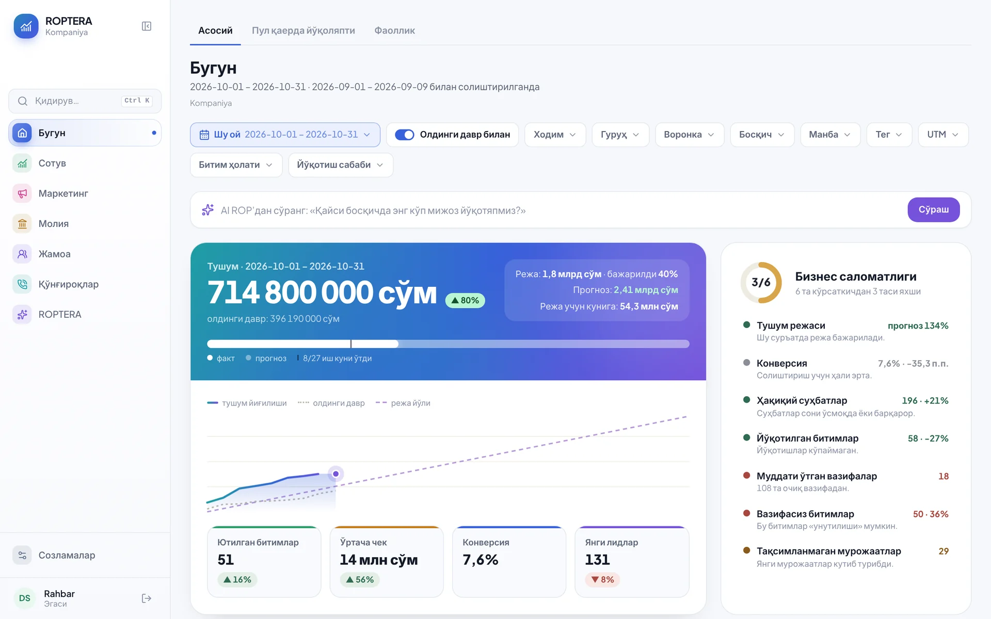Switch to the Асосий tab
The width and height of the screenshot is (991, 619).
coord(215,30)
